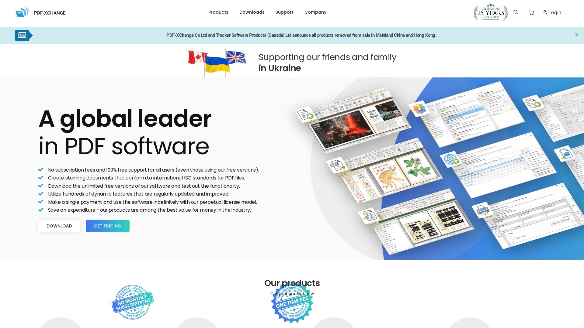Click the PDF-XCHANGE logo icon
This screenshot has height=328, width=584.
tap(22, 12)
